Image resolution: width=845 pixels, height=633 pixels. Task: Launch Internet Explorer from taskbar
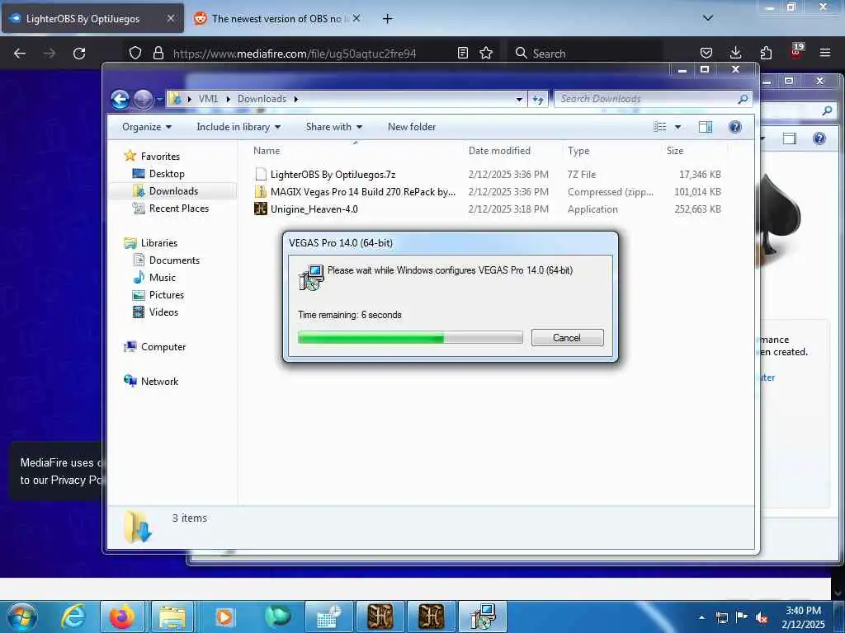pos(73,617)
